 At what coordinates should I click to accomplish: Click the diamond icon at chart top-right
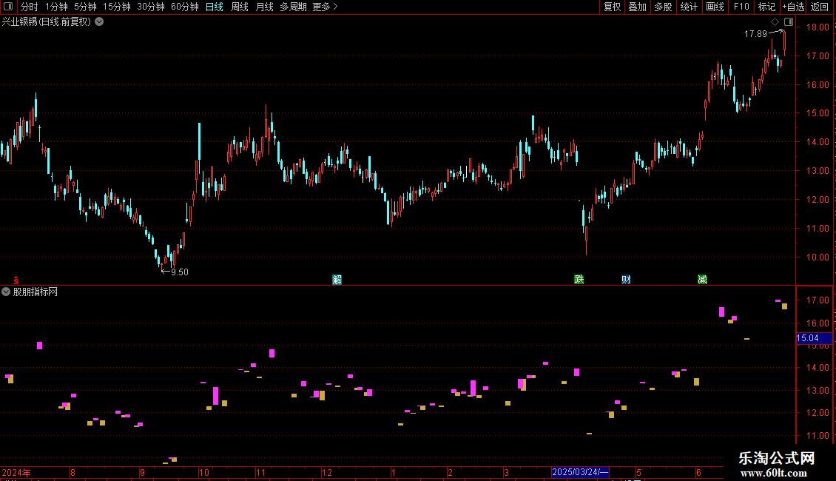(775, 22)
